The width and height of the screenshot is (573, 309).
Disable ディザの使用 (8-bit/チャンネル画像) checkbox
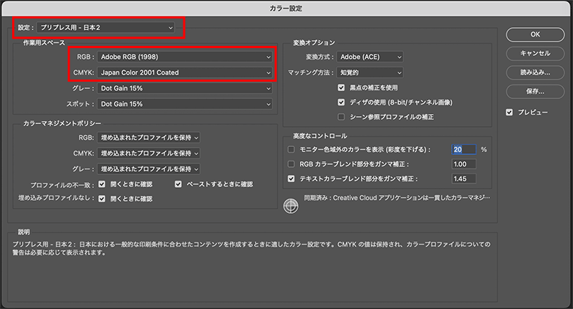(x=342, y=102)
